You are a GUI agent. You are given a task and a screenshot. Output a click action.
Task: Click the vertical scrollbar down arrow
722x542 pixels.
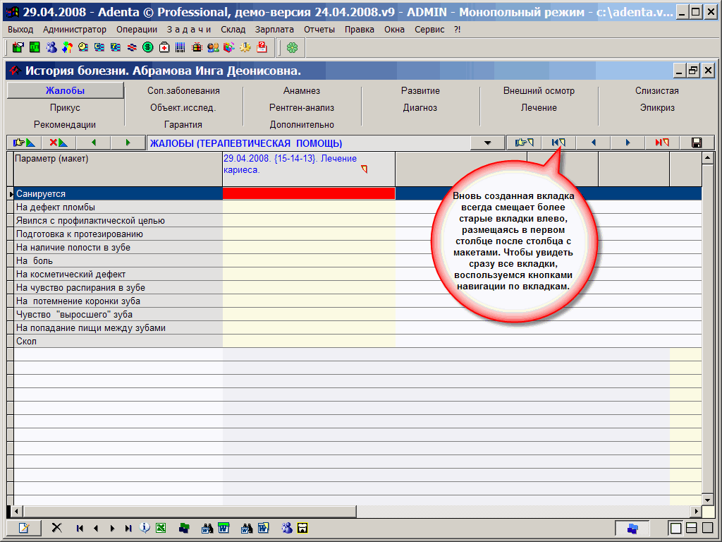[707, 499]
